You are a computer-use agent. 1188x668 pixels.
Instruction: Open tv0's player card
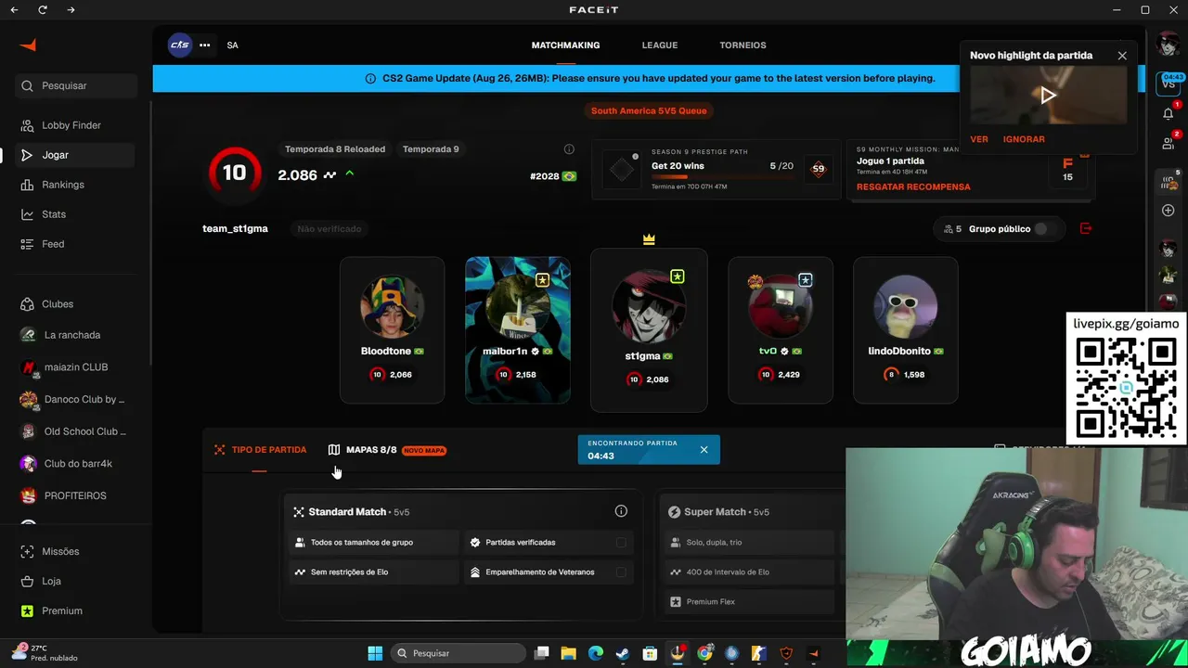point(781,330)
